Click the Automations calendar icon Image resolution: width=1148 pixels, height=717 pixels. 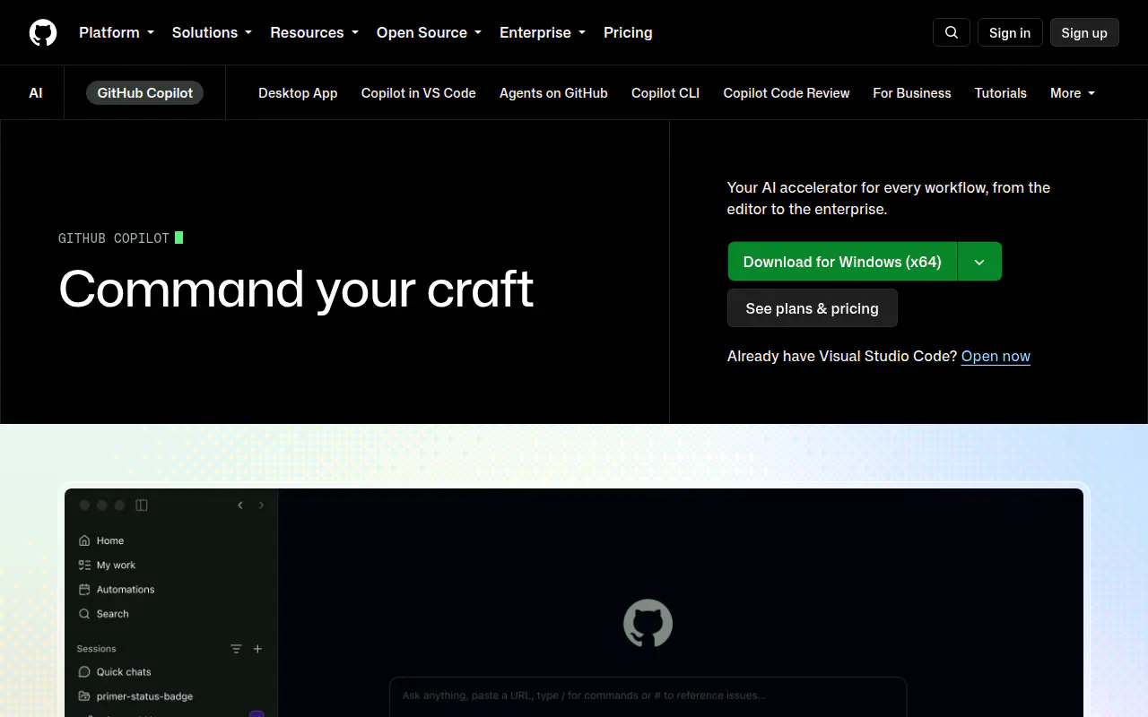[84, 589]
